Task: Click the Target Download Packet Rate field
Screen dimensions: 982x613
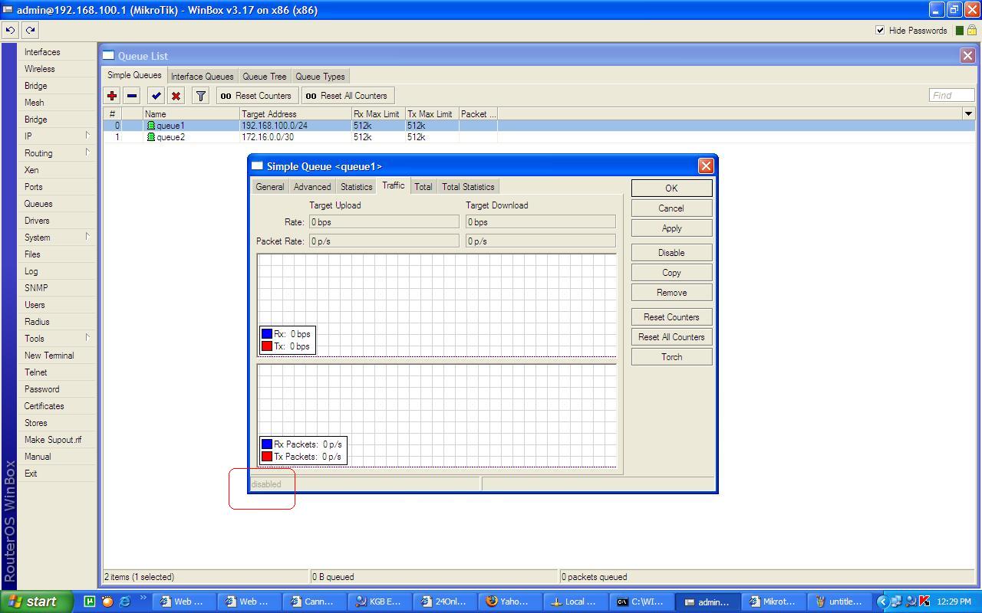Action: tap(540, 241)
